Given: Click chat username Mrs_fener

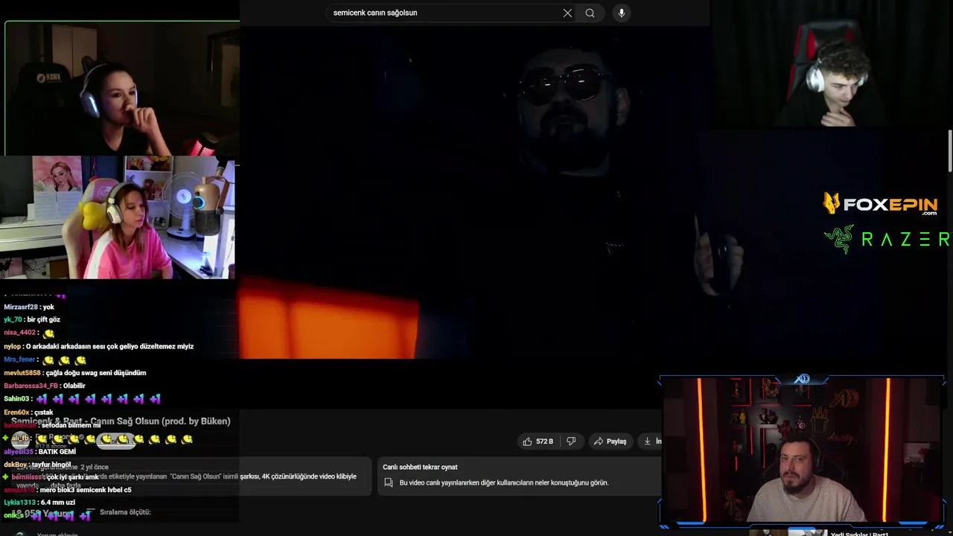Looking at the screenshot, I should coord(19,360).
